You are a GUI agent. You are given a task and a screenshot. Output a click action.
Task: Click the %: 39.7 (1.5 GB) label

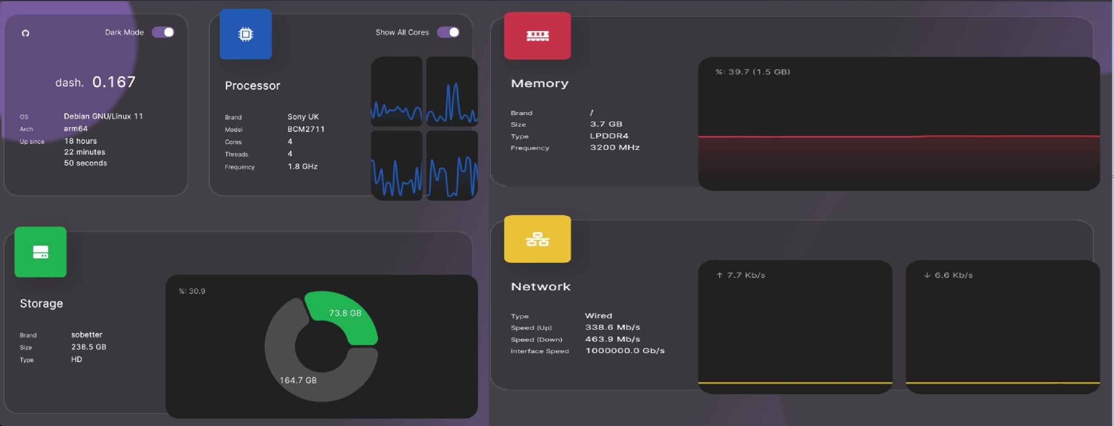[x=753, y=72]
